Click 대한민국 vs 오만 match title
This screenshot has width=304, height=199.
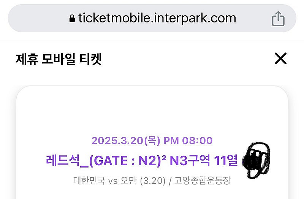pyautogui.click(x=105, y=180)
